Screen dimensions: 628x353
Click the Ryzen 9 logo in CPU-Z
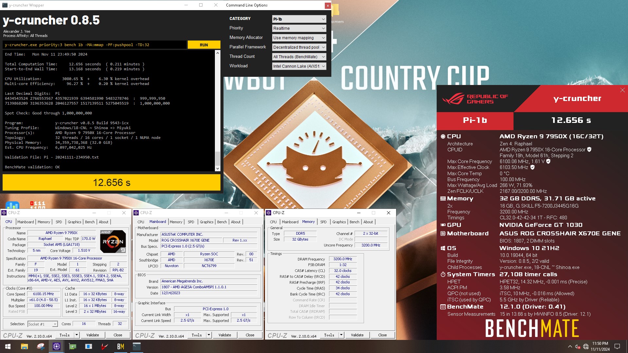point(113,242)
